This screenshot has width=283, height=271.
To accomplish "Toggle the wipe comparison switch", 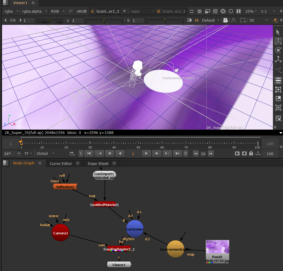I will (x=125, y=11).
